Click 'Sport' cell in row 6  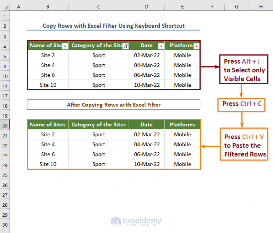(x=99, y=55)
